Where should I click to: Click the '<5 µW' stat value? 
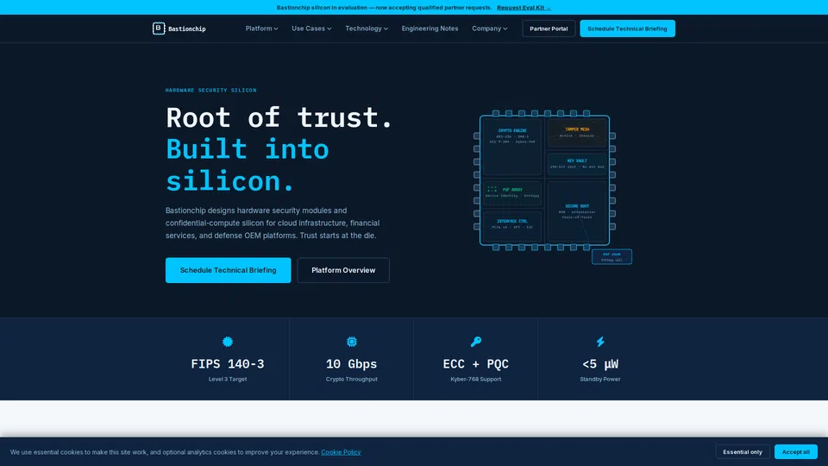pos(600,364)
